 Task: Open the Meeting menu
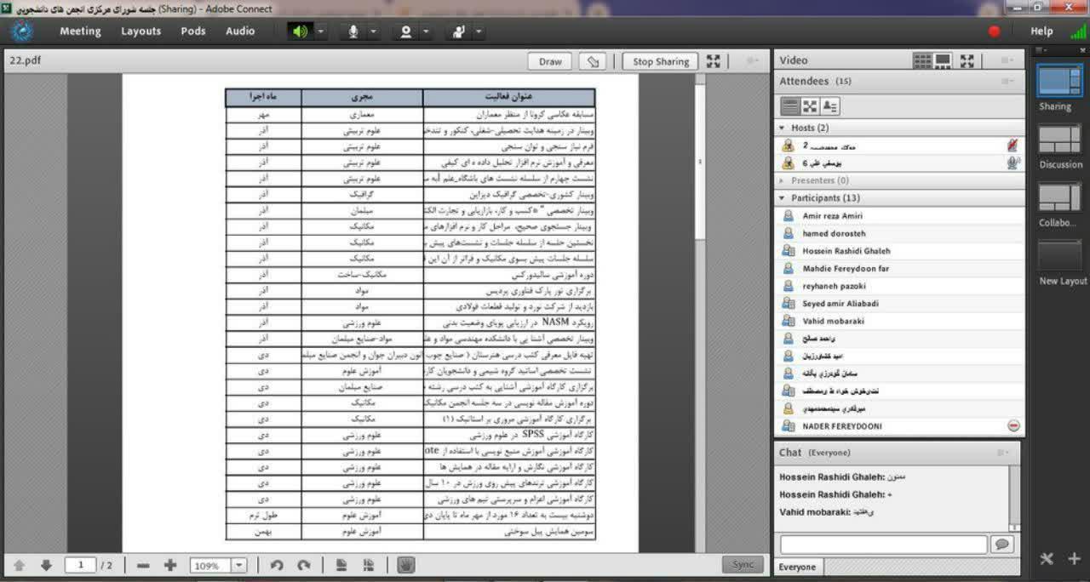[x=80, y=31]
